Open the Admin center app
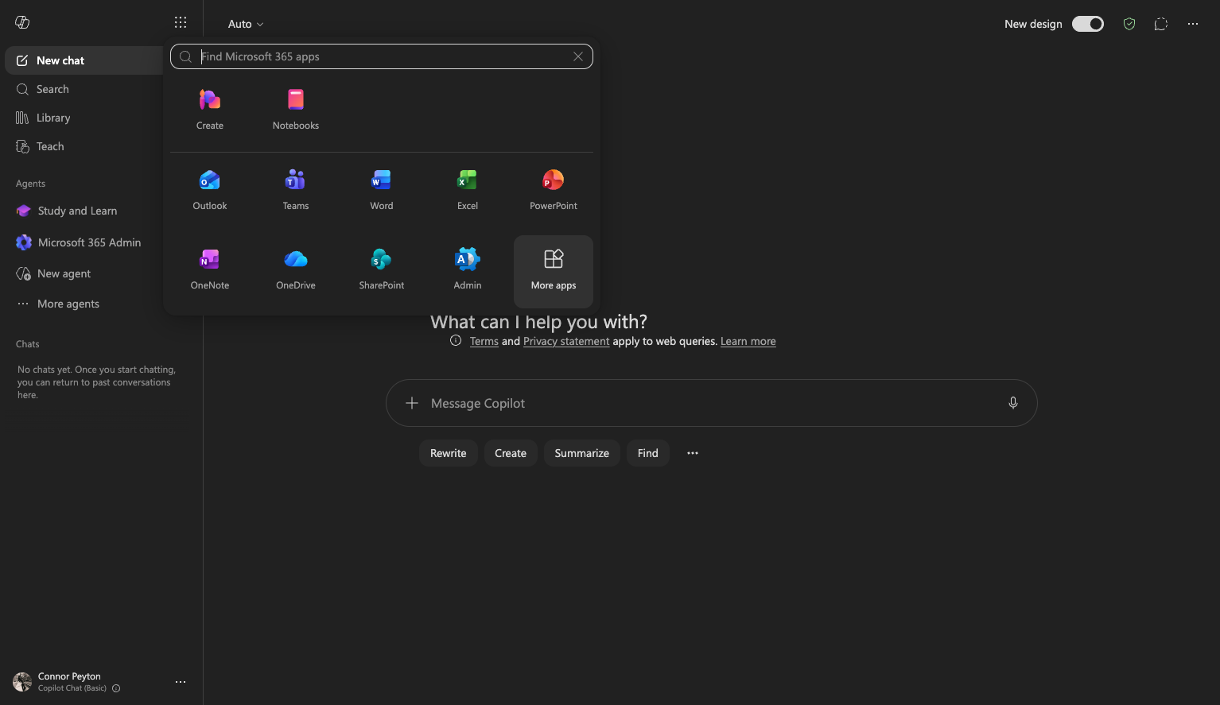Screen dimensions: 1220x705 point(468,270)
